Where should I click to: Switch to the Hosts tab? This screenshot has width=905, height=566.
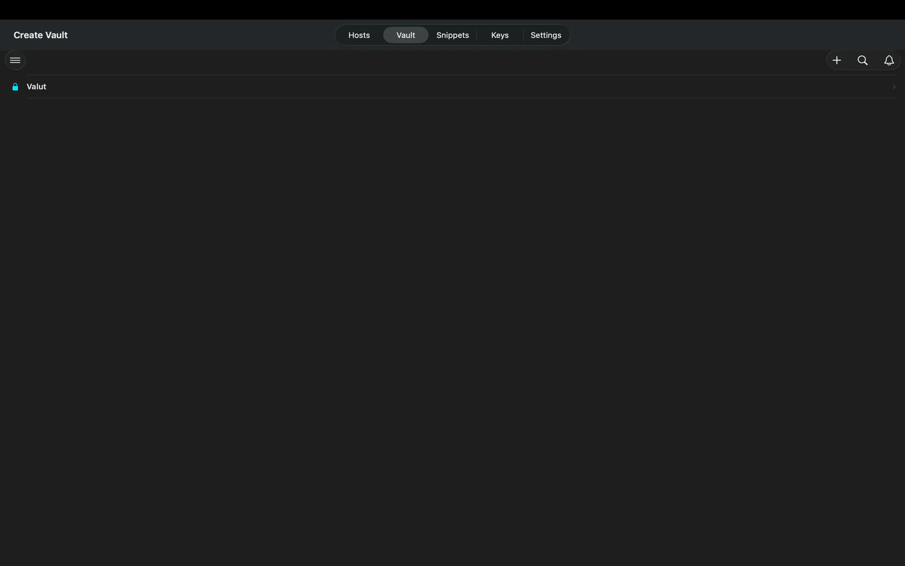359,35
